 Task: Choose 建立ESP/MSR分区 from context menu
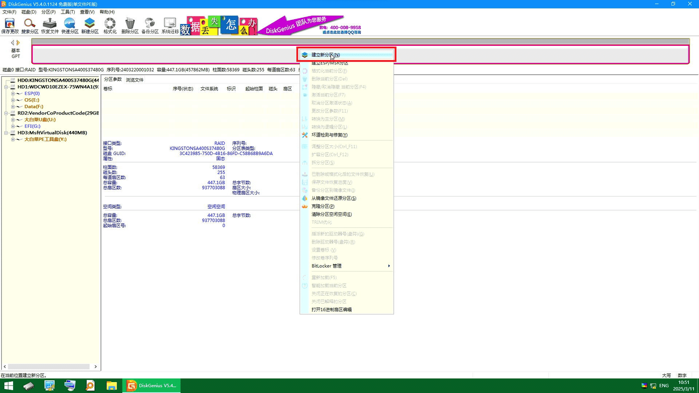tap(347, 63)
